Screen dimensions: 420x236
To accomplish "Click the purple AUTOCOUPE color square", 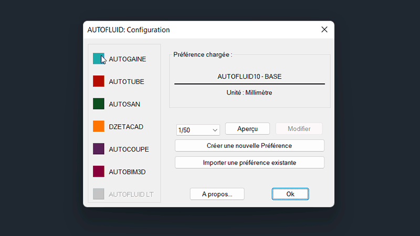I will (x=99, y=149).
